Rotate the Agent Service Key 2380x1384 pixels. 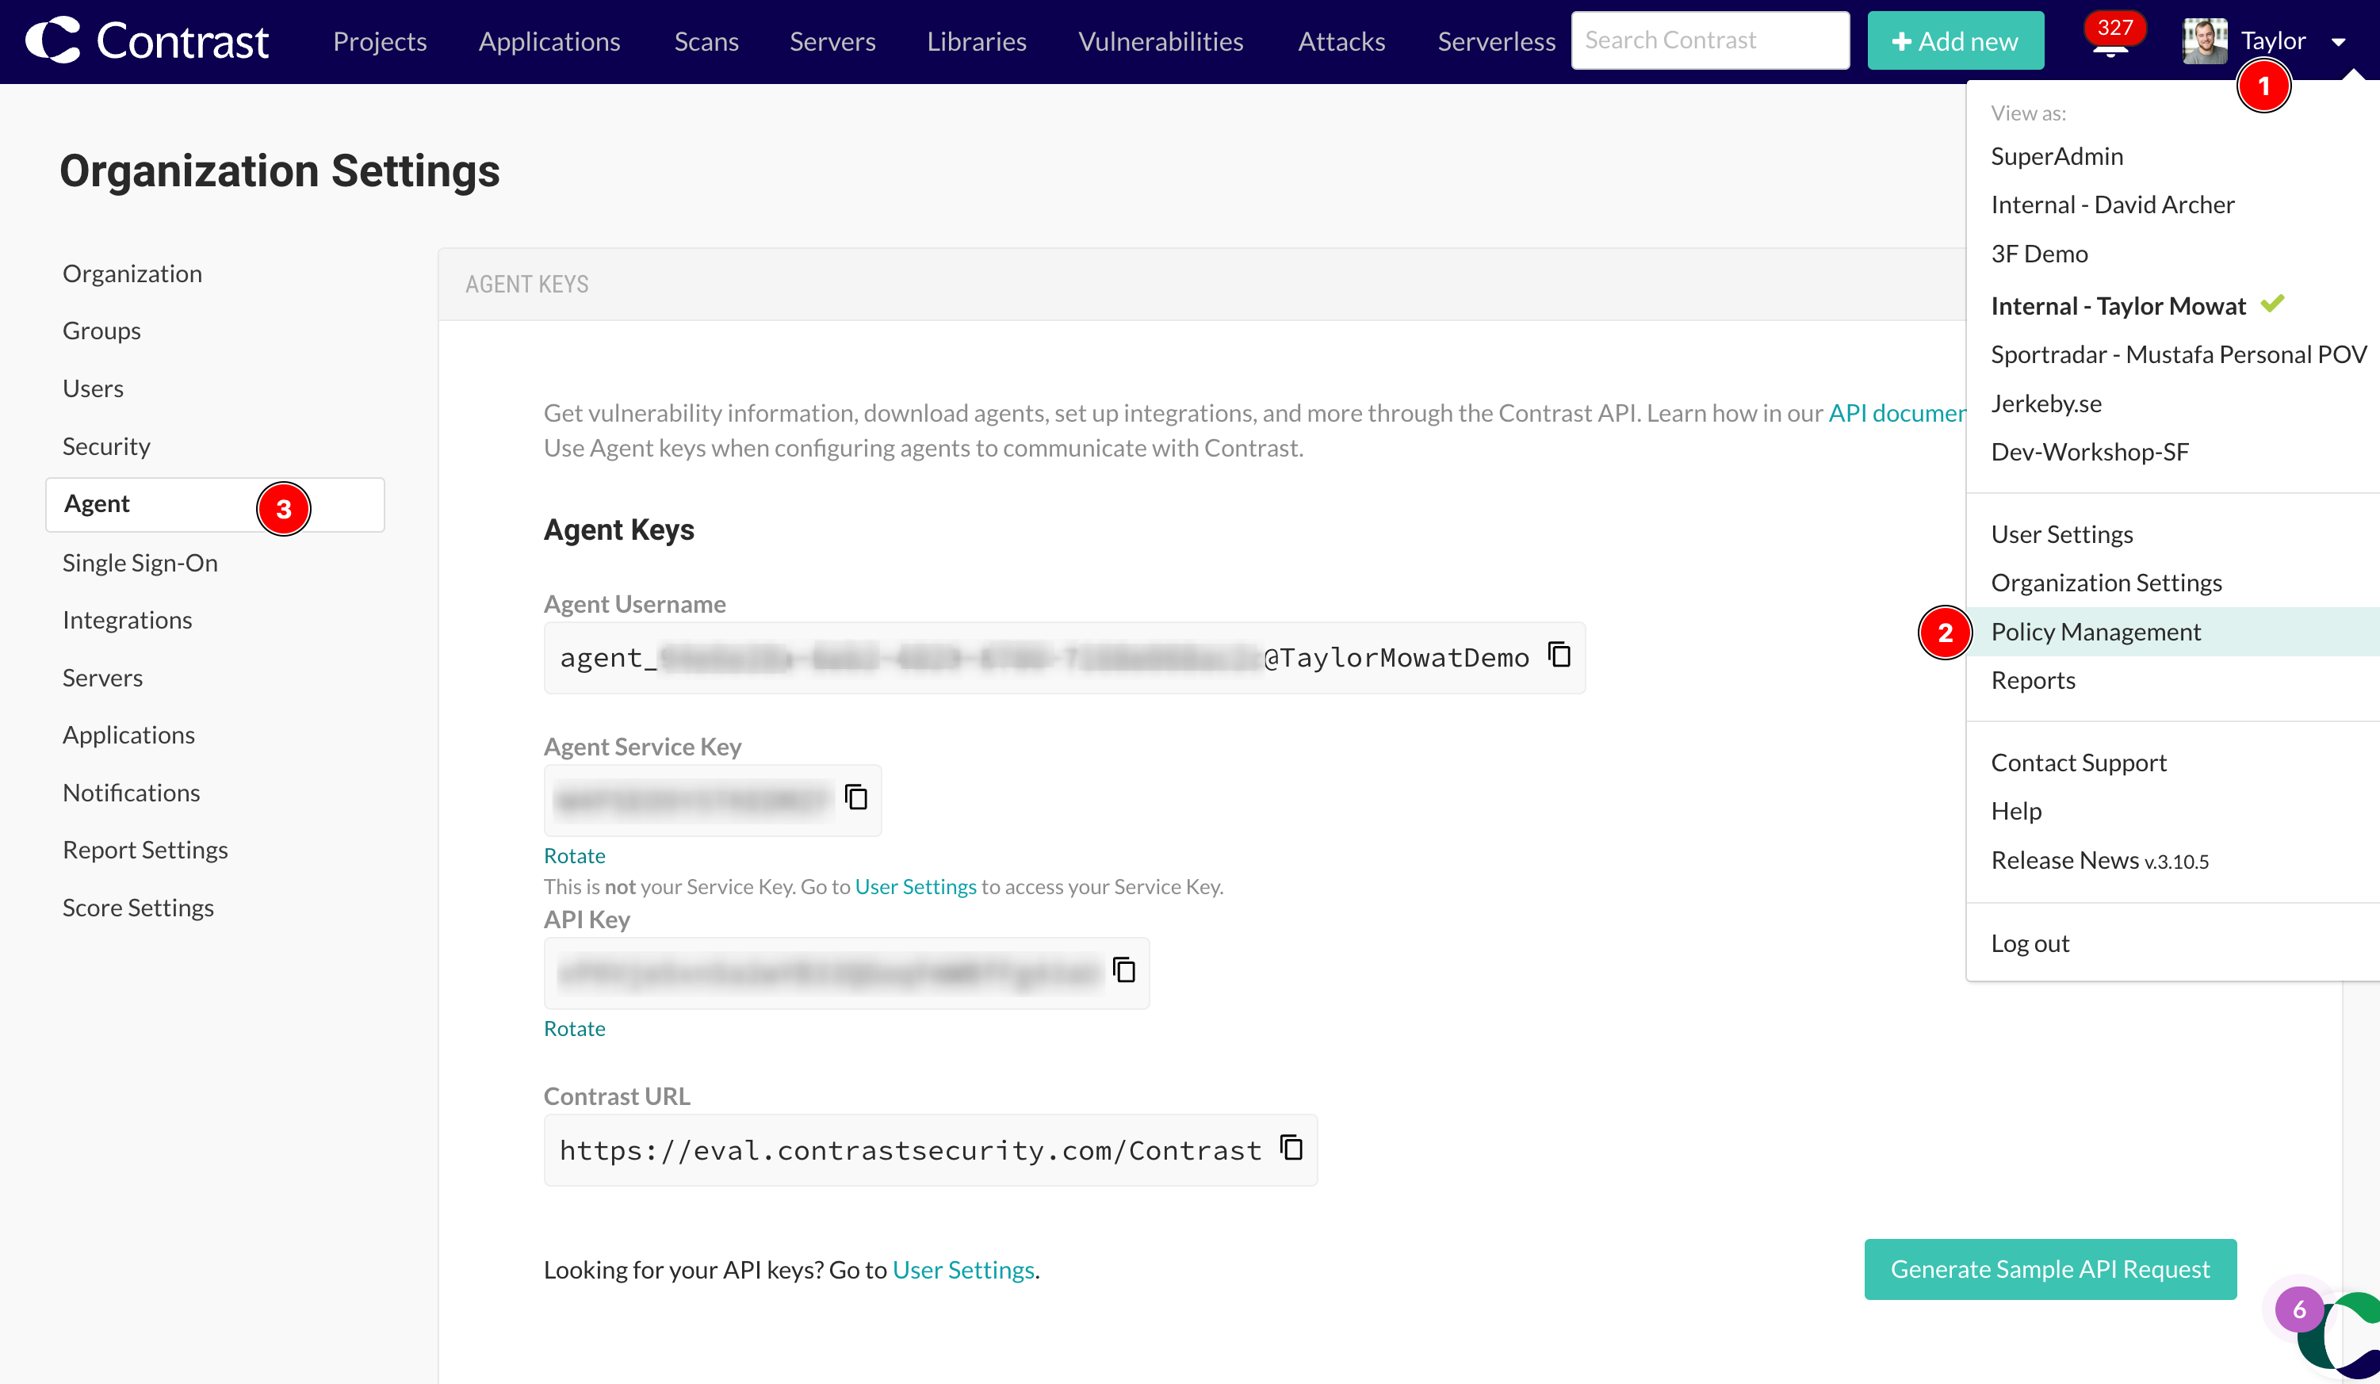coord(574,855)
